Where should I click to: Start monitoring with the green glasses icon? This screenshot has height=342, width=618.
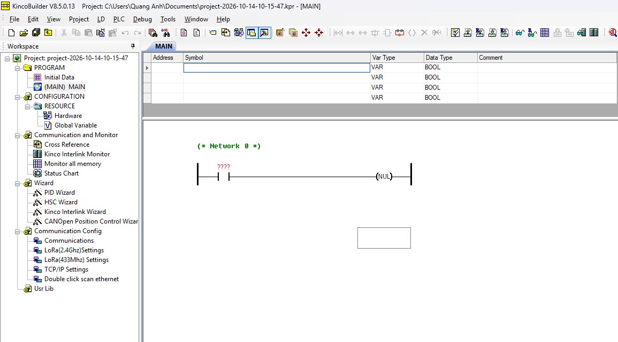click(x=520, y=33)
